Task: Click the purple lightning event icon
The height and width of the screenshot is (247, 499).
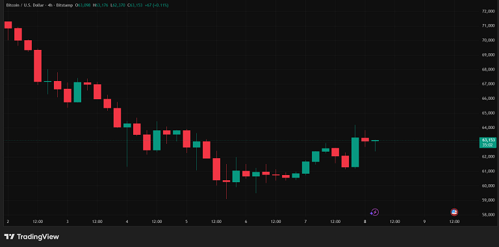Action: point(374,212)
